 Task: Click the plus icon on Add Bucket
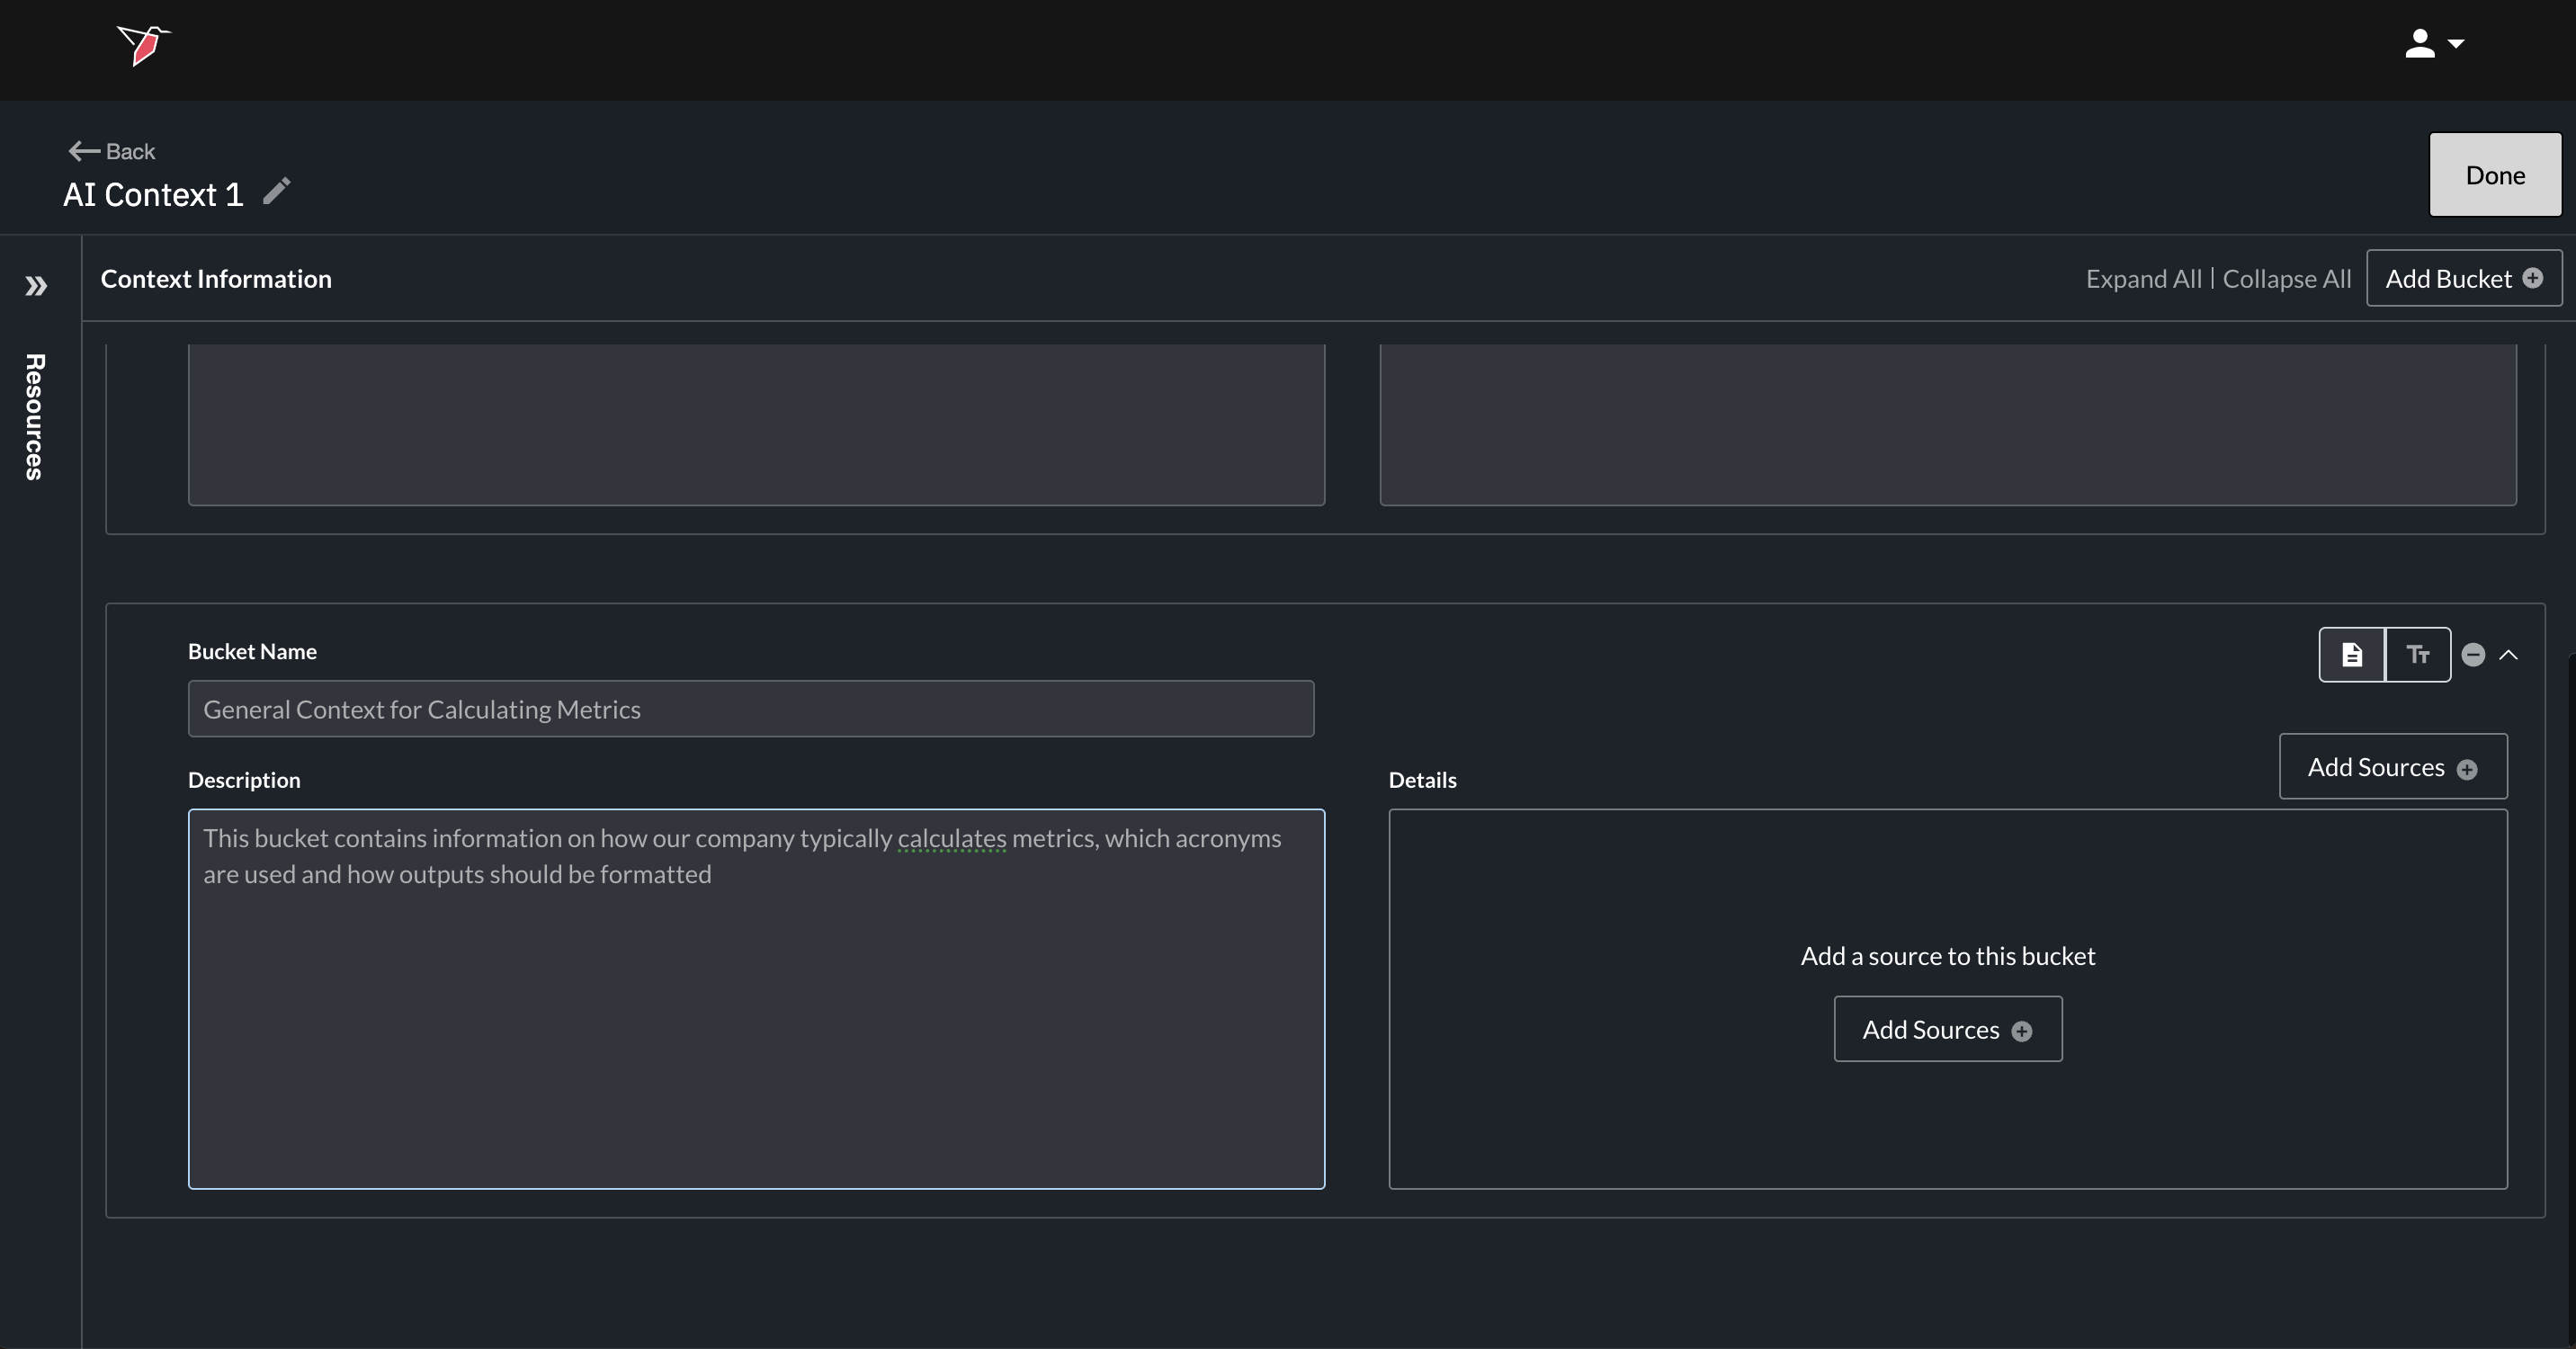(x=2532, y=278)
